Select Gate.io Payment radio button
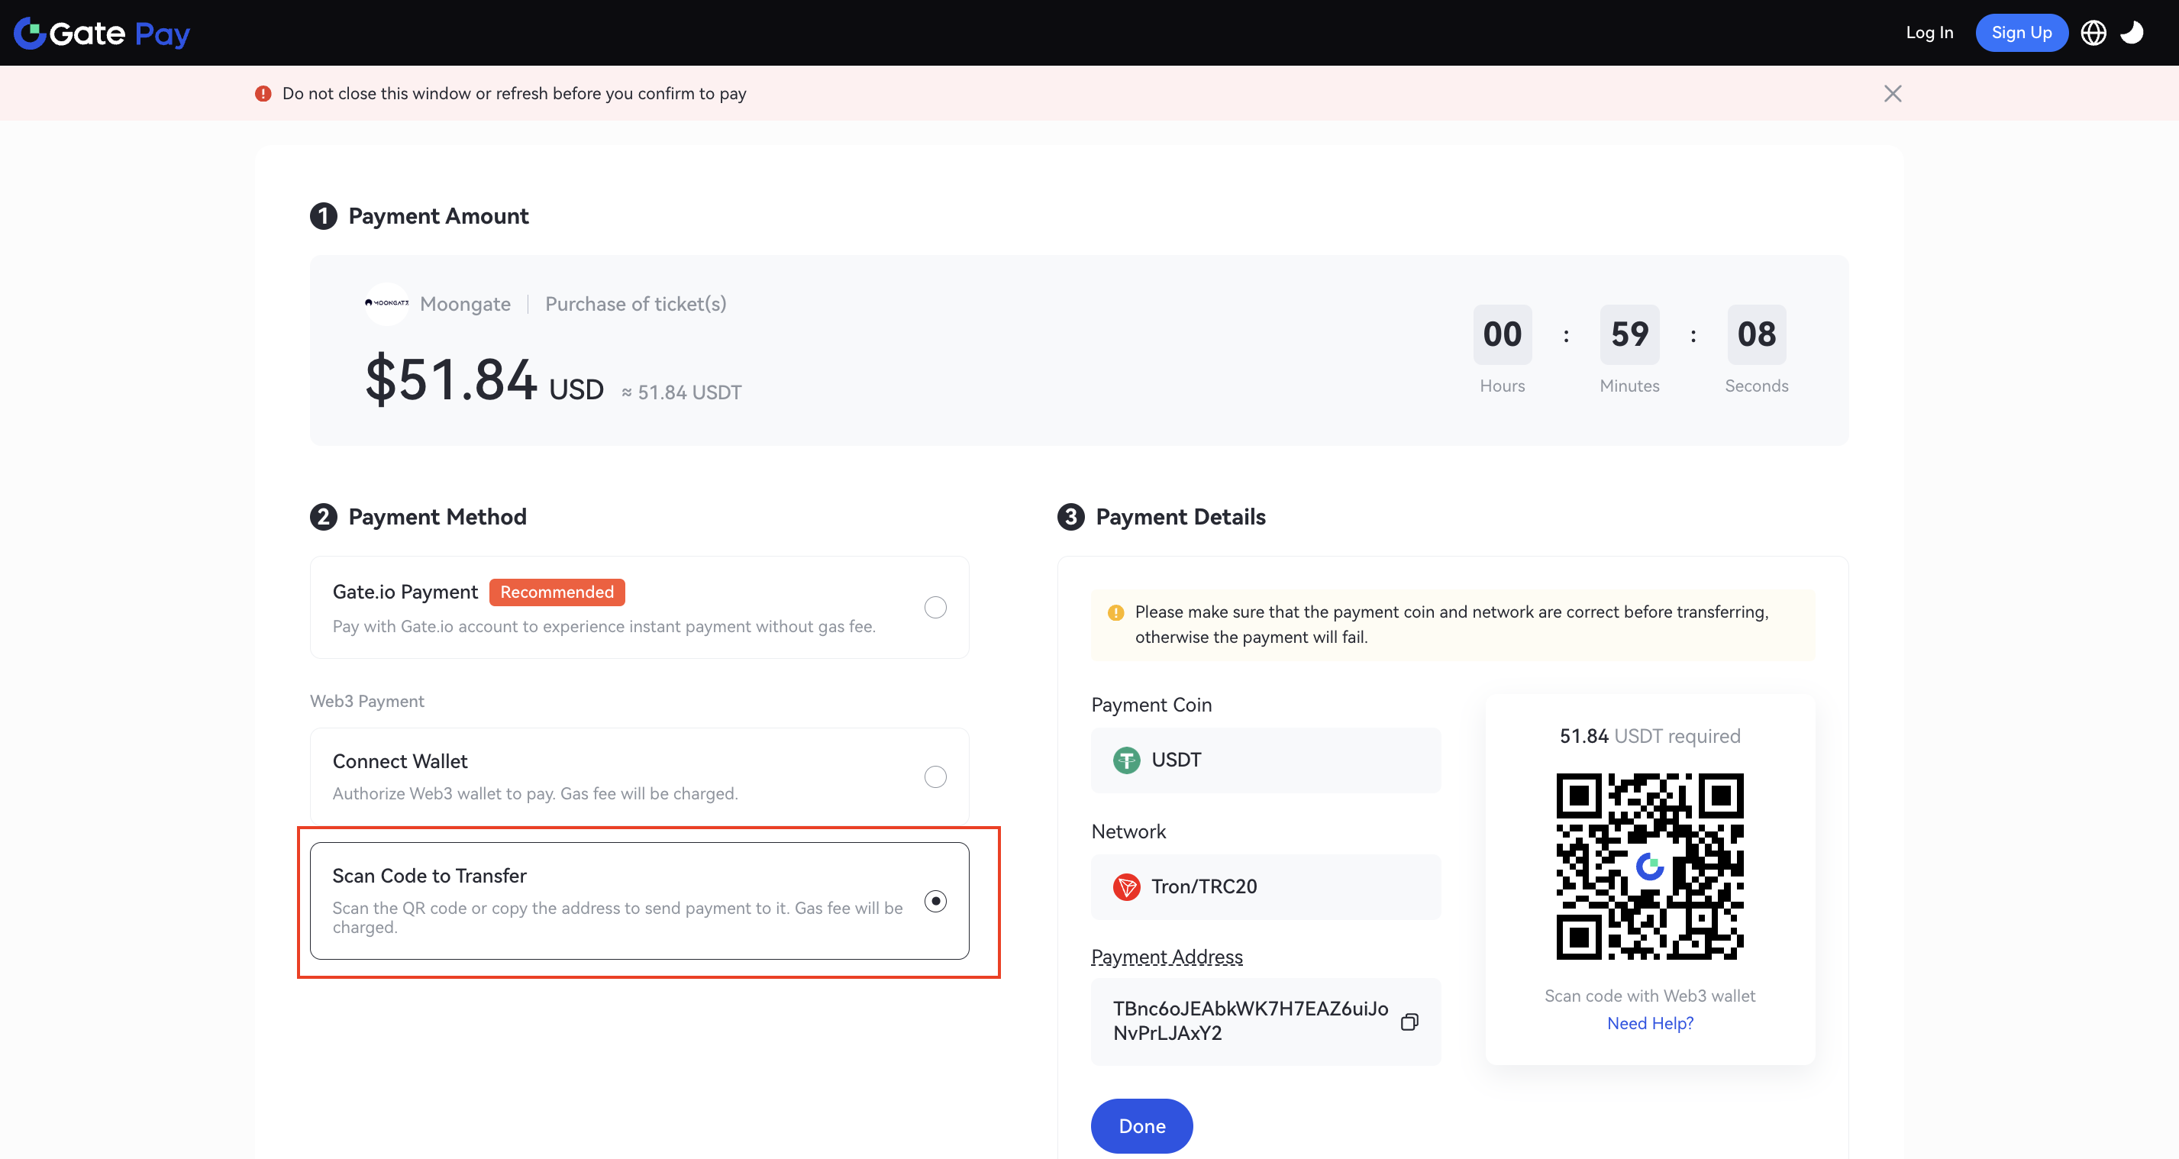2179x1159 pixels. 935,606
